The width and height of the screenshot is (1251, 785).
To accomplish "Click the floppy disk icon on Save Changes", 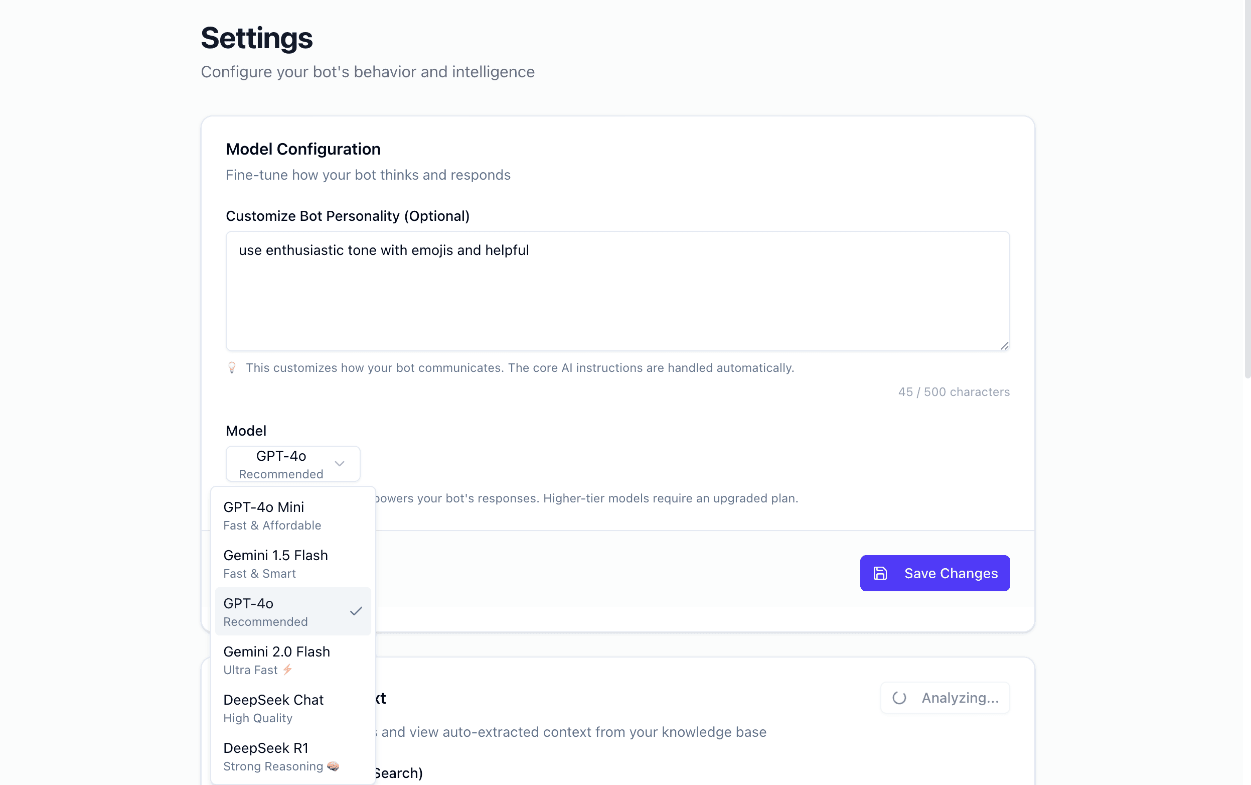I will [x=881, y=573].
